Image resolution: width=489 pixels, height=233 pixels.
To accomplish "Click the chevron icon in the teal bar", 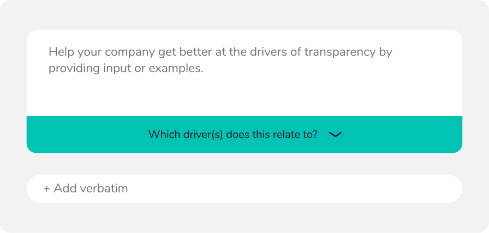I will tap(336, 134).
